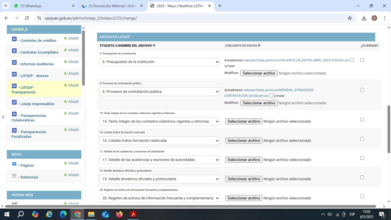The width and height of the screenshot is (391, 220).
Task: Tick Eliminar checkbox for Procesos de contratación
Action: (x=362, y=90)
